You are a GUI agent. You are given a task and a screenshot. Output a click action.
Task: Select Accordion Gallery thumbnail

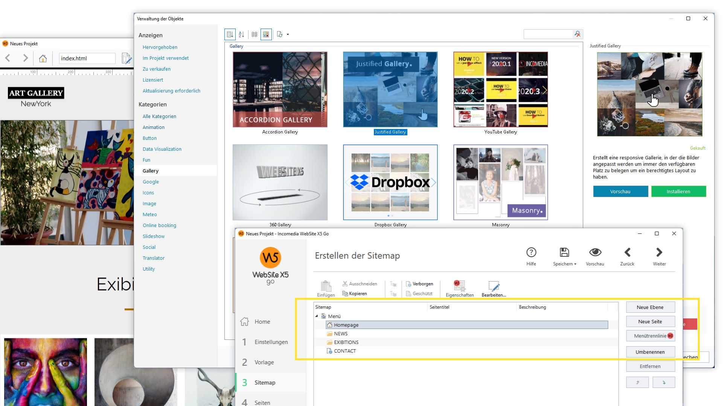tap(280, 89)
